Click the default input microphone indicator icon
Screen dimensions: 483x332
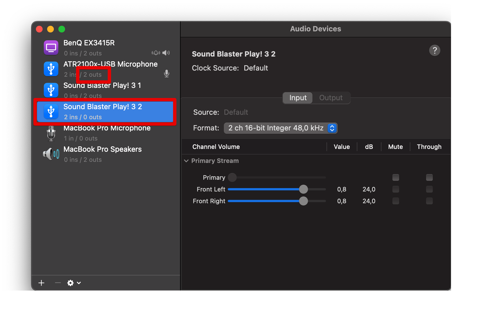tap(167, 74)
